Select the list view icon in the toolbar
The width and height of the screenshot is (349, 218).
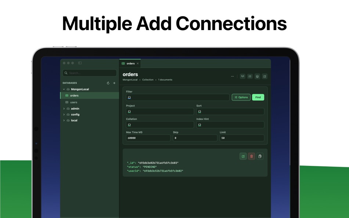250,76
